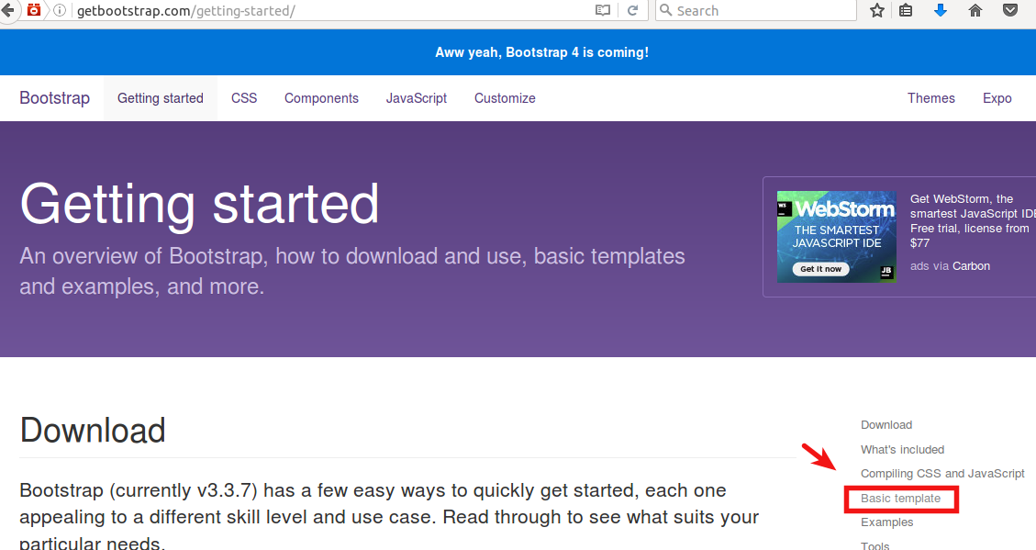The height and width of the screenshot is (550, 1036).
Task: Jump to Compiling CSS and JavaScript
Action: (x=942, y=473)
